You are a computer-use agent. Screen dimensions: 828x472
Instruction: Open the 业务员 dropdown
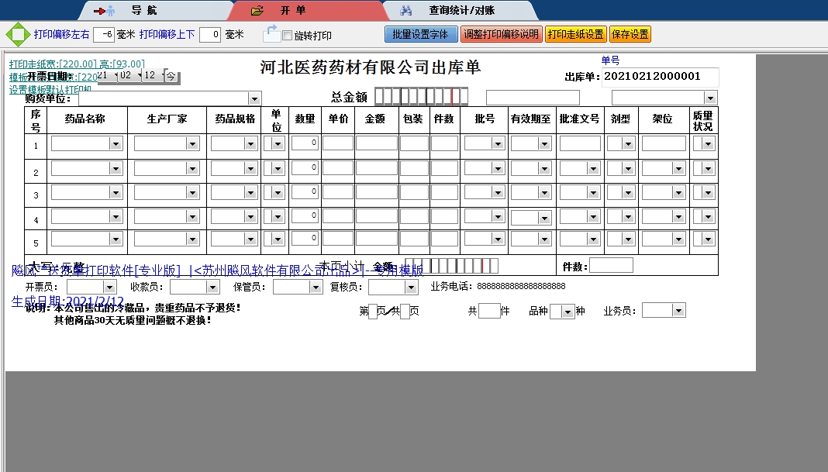click(678, 311)
